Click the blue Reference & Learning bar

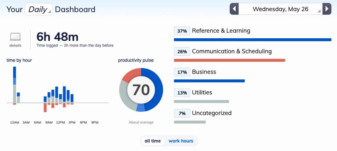[252, 40]
